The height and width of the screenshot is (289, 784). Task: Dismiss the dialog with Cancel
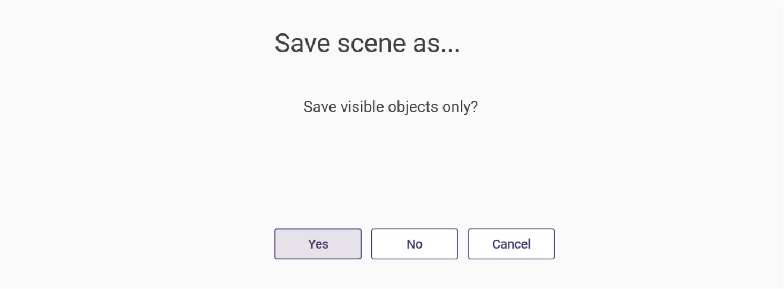coord(511,244)
